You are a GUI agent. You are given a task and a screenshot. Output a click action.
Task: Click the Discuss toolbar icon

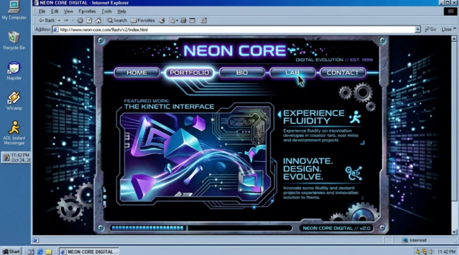[204, 21]
